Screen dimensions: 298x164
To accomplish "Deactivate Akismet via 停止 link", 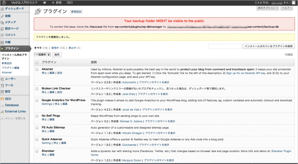I will (44, 73).
